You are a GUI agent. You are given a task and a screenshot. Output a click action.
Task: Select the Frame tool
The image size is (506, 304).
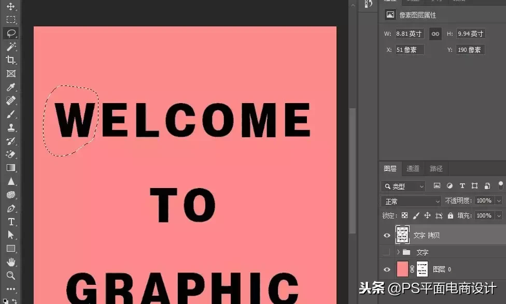point(11,74)
